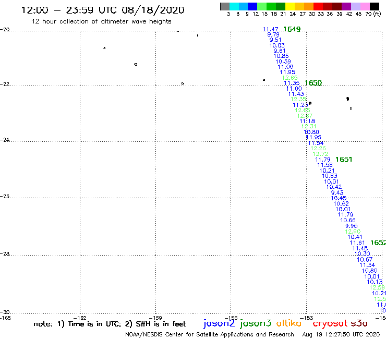Click the NOAA/NESDIS credit line
The image size is (386, 339).
tap(210, 334)
